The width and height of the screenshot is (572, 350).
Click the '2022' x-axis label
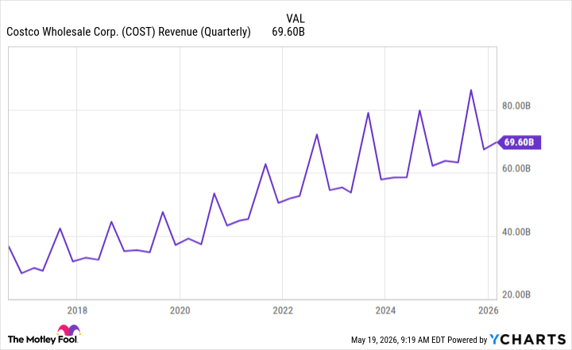click(x=283, y=310)
